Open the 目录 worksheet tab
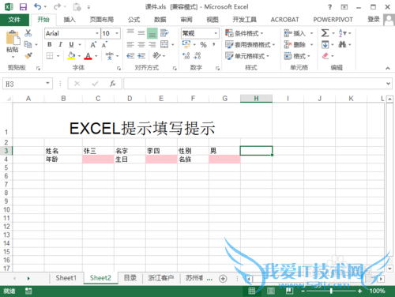The height and width of the screenshot is (297, 395). tap(130, 278)
